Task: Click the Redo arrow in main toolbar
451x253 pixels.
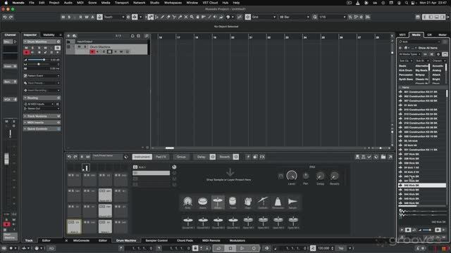Action: pyautogui.click(x=11, y=17)
